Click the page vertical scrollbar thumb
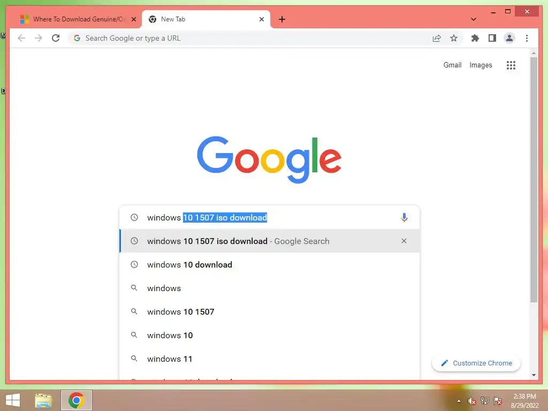This screenshot has height=411, width=548. [534, 180]
